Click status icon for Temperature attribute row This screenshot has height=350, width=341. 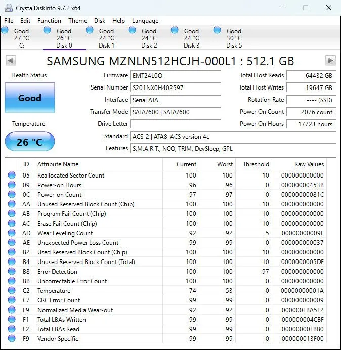coord(12,290)
